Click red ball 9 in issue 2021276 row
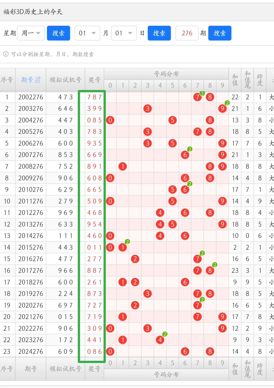 tap(222, 317)
